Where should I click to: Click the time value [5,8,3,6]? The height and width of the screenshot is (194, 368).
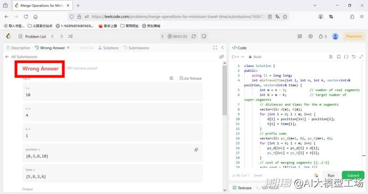(x=36, y=176)
